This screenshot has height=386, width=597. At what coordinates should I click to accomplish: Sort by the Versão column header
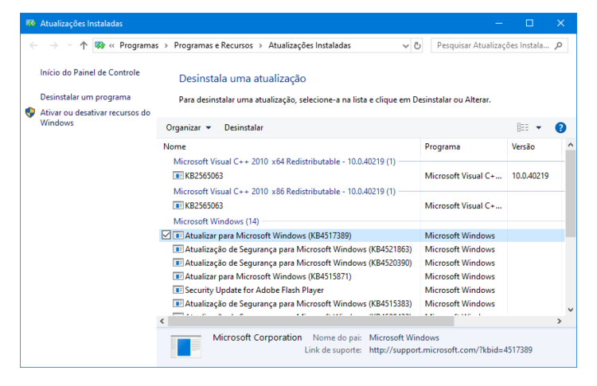pos(523,147)
